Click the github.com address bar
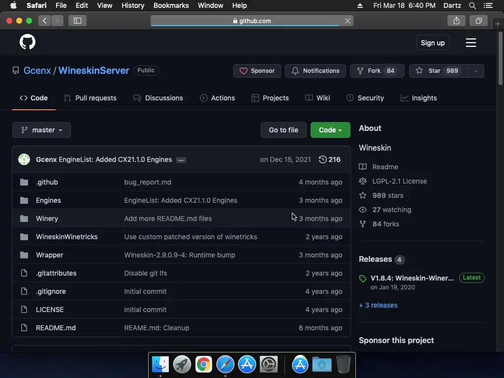This screenshot has width=504, height=378. pyautogui.click(x=252, y=21)
